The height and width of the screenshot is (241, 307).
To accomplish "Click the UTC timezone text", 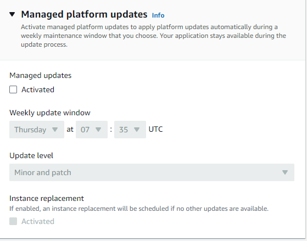I will coord(155,129).
